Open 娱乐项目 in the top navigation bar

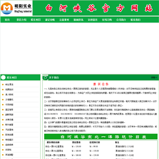pos(36,20)
